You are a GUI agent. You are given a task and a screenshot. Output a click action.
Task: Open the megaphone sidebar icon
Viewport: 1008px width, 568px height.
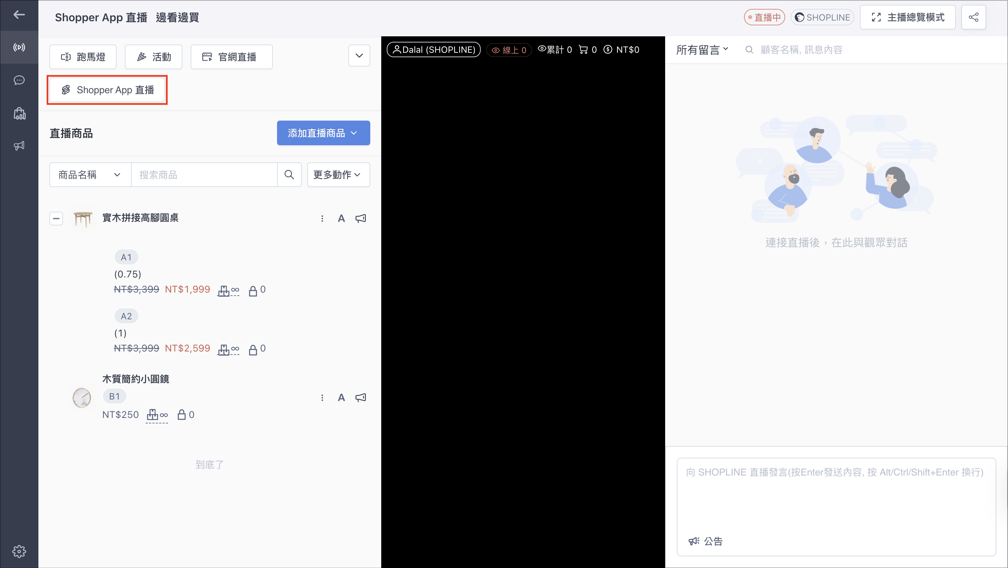tap(19, 146)
